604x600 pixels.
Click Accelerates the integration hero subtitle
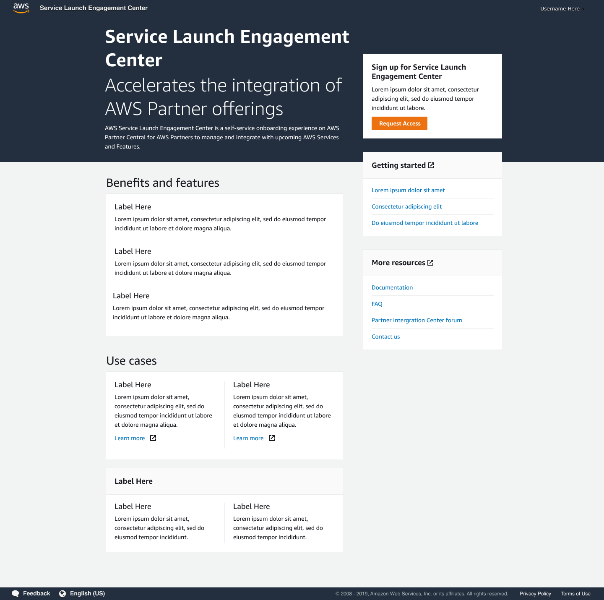(223, 97)
